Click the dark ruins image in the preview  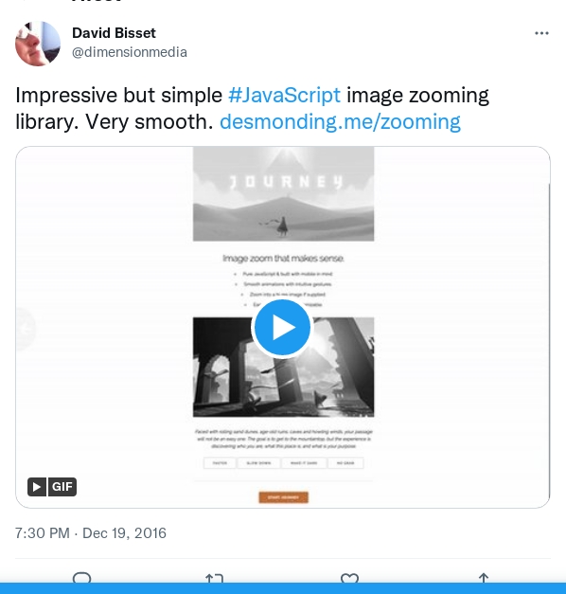283,367
